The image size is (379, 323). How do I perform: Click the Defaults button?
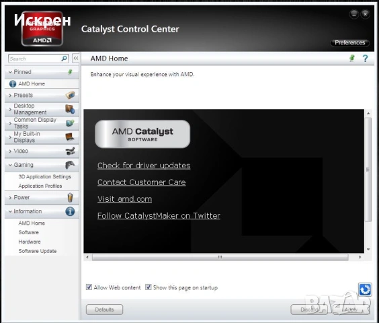pos(104,310)
